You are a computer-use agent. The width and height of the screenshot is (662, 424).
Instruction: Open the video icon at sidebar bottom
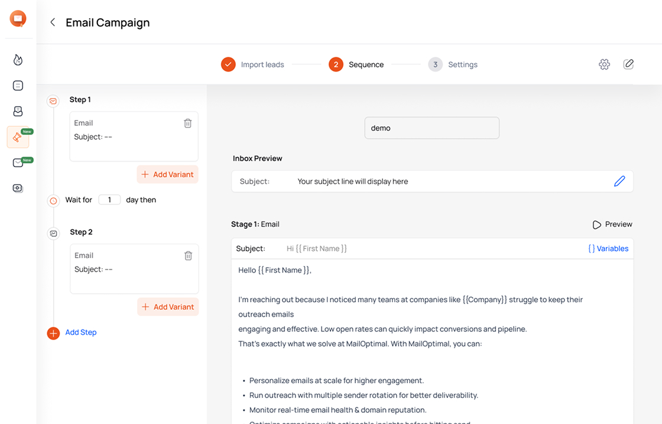[18, 188]
